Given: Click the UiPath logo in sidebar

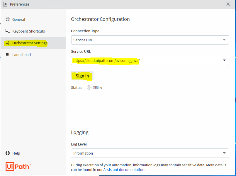Looking at the screenshot, I should (18, 166).
